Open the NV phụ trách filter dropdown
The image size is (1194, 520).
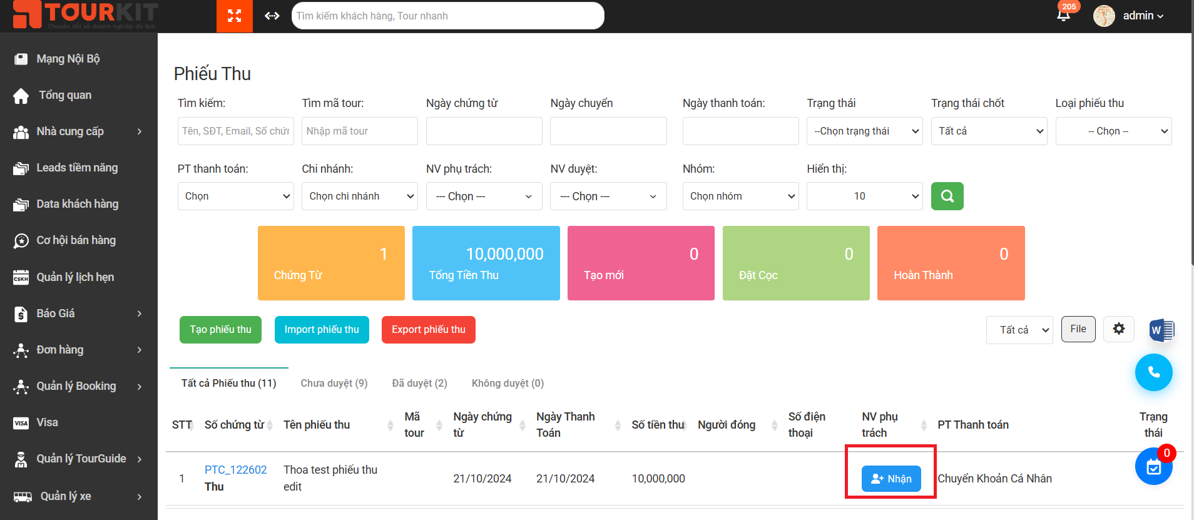[484, 196]
